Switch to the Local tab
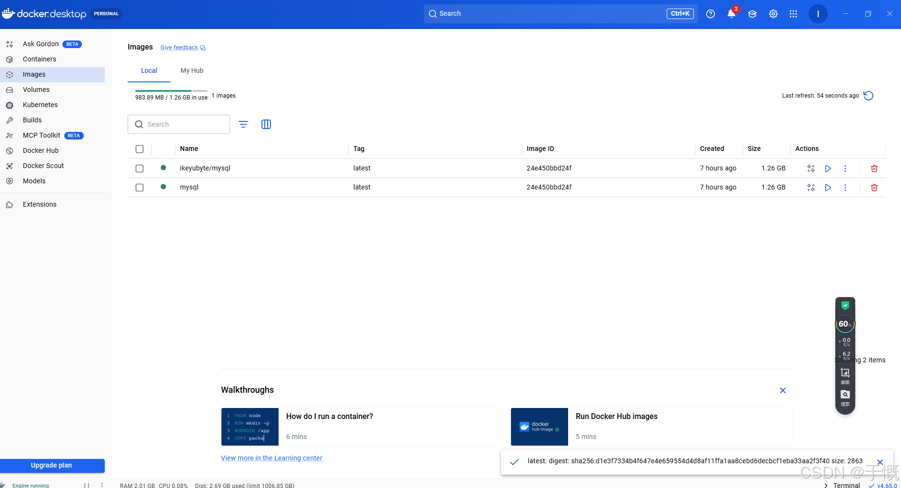 [x=149, y=70]
